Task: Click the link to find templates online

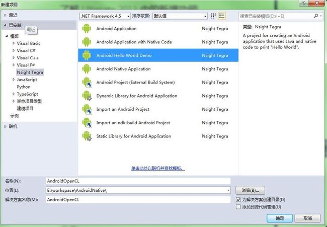Action: click(x=158, y=168)
